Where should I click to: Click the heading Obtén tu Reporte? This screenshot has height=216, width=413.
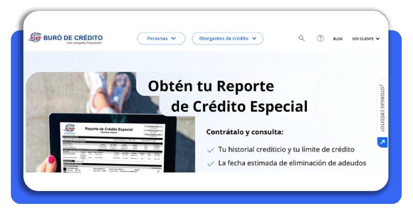(x=211, y=87)
